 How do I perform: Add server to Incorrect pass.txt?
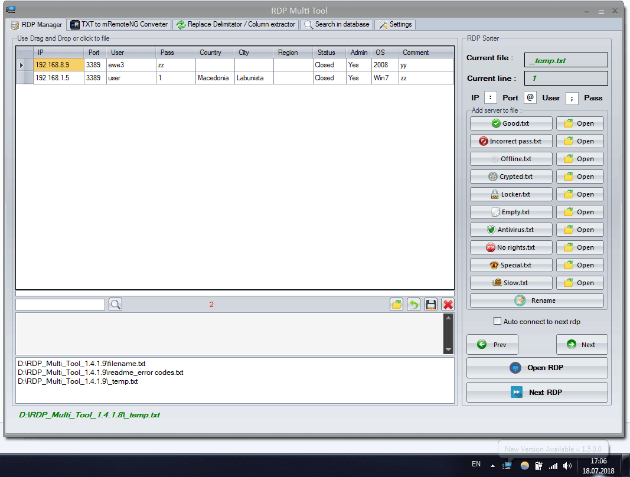511,141
